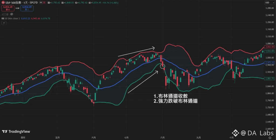Click the S&P 500 symbol logo icon
The width and height of the screenshot is (276, 140).
(3, 3)
